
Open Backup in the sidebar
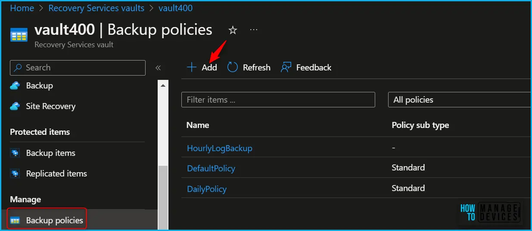[40, 85]
